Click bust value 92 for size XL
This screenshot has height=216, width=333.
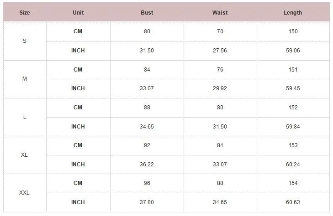coord(147,145)
